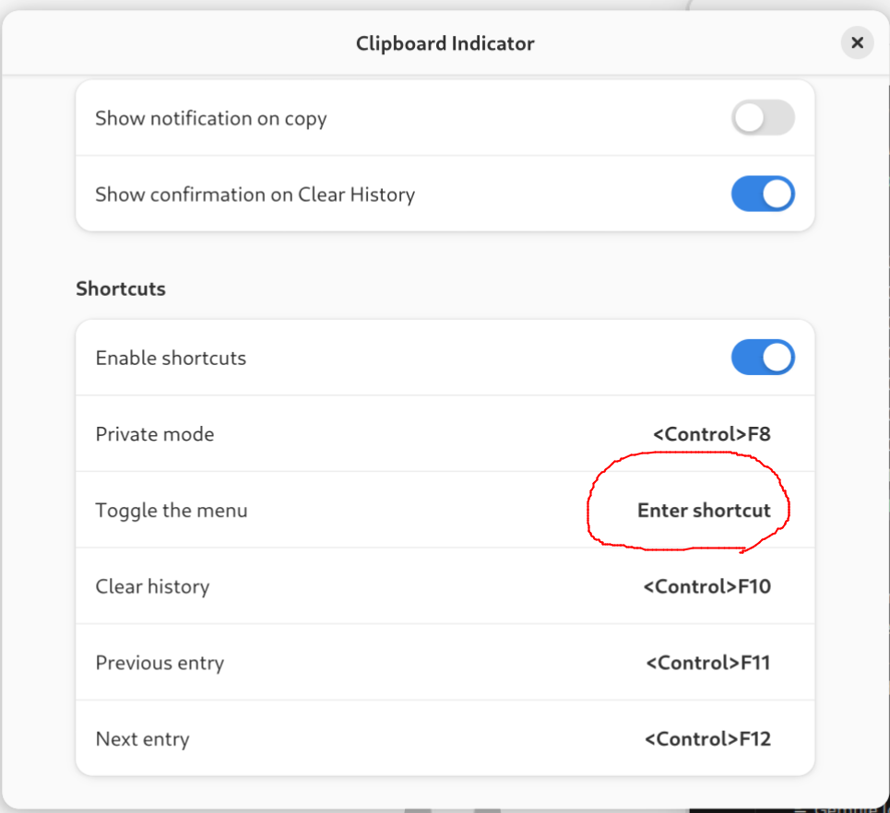Click the Enable shortcuts row label

tap(171, 358)
